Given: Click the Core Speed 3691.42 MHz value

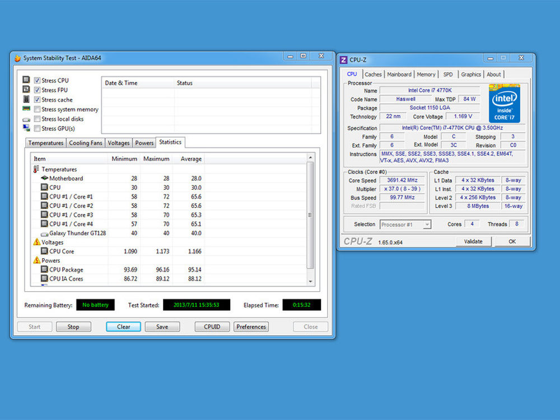Looking at the screenshot, I should [x=402, y=180].
